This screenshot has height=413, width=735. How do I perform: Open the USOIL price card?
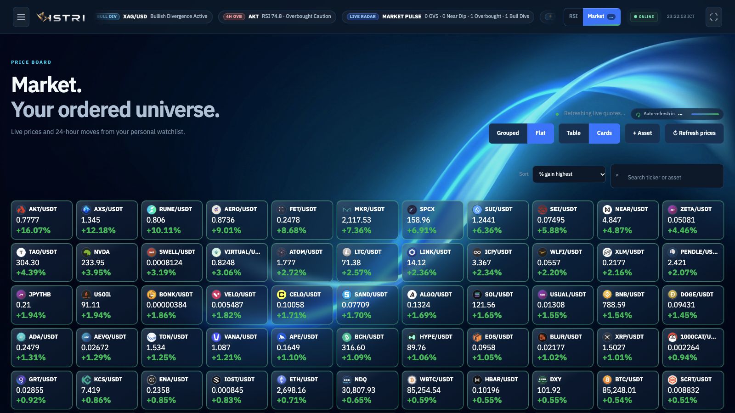pos(107,305)
